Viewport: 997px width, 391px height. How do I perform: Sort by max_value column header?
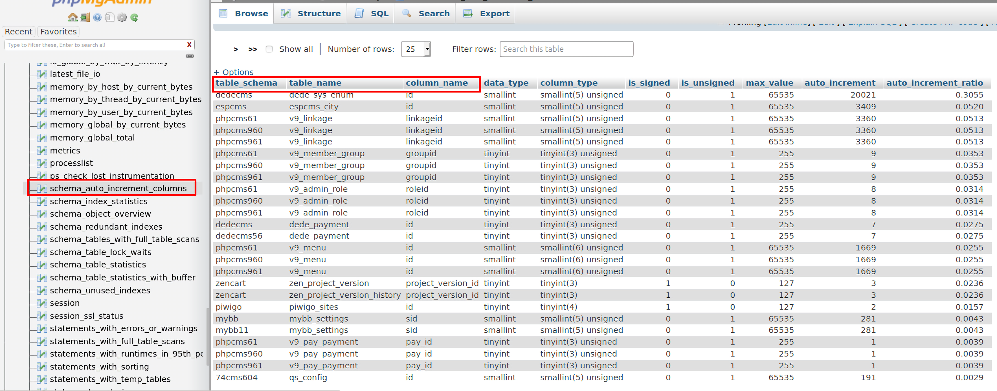point(769,83)
